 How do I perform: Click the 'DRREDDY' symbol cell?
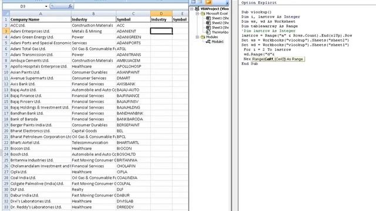point(133,207)
